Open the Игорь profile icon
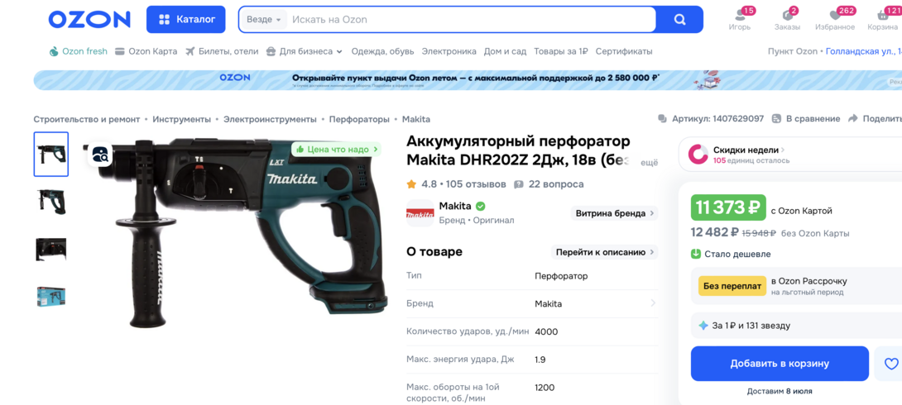This screenshot has height=405, width=902. coord(740,15)
